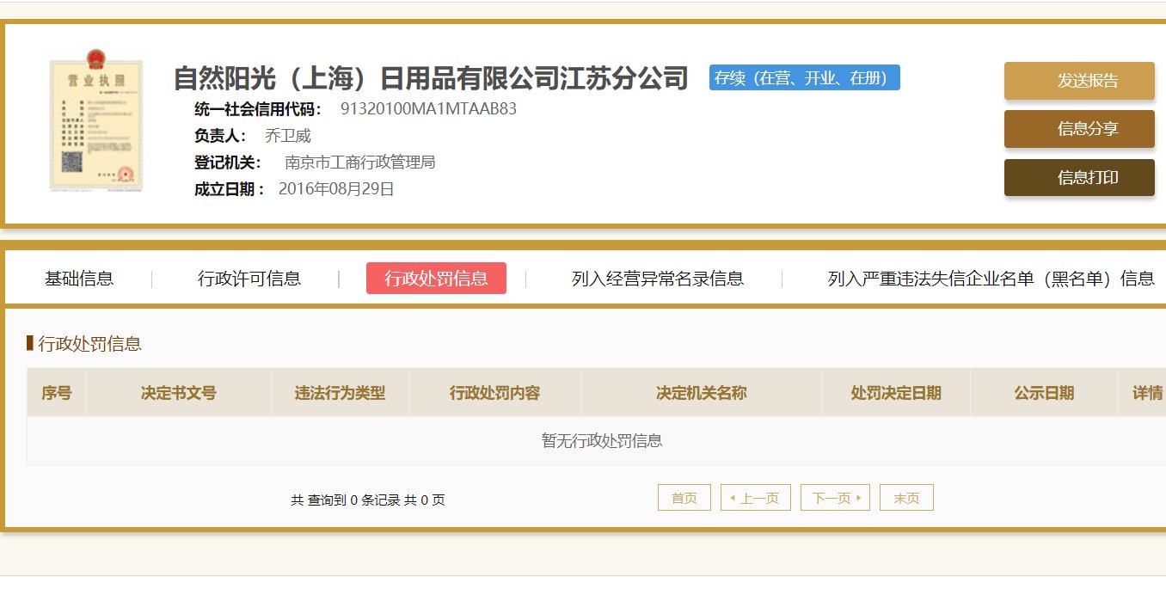Click the QR code on the license
This screenshot has width=1166, height=595.
(x=72, y=161)
